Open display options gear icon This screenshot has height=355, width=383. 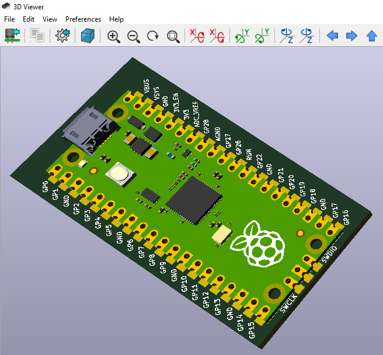(x=62, y=36)
